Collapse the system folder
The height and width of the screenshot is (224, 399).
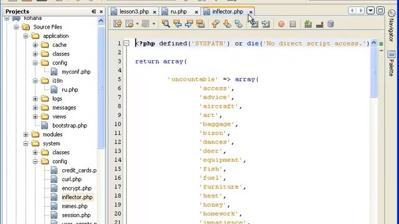(26, 144)
